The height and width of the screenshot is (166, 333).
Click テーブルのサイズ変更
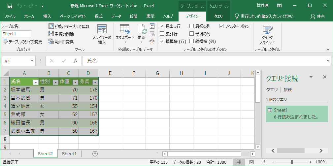[22, 42]
